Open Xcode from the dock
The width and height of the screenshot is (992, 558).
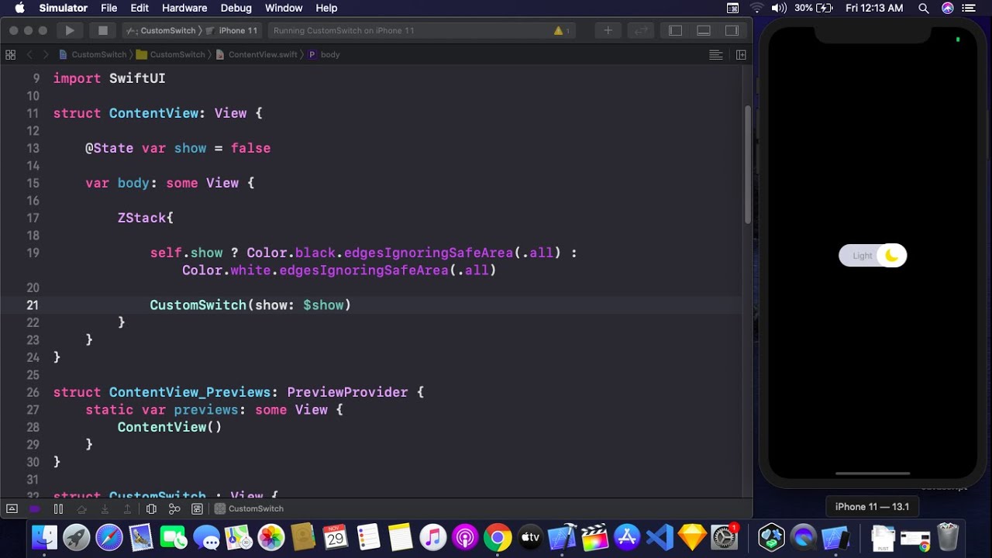pos(563,537)
